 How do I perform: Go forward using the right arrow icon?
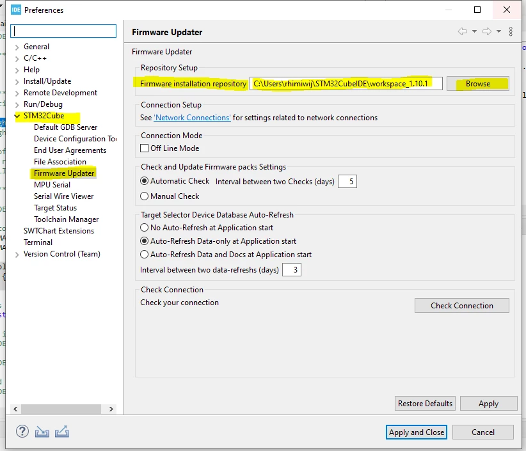pyautogui.click(x=487, y=31)
